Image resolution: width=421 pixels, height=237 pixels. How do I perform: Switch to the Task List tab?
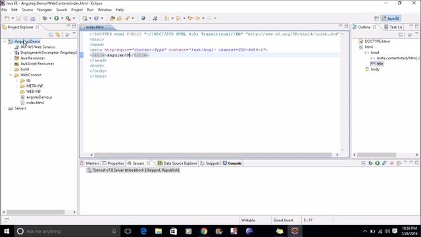393,27
